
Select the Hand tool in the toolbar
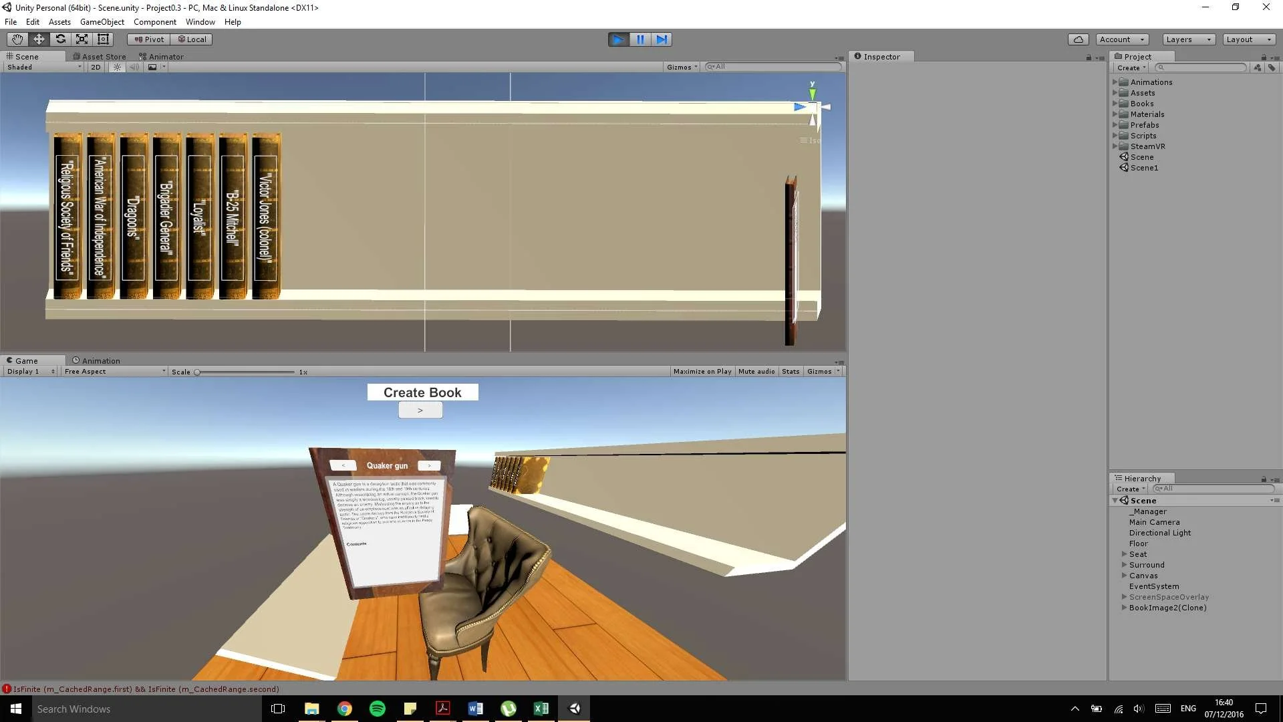coord(17,39)
